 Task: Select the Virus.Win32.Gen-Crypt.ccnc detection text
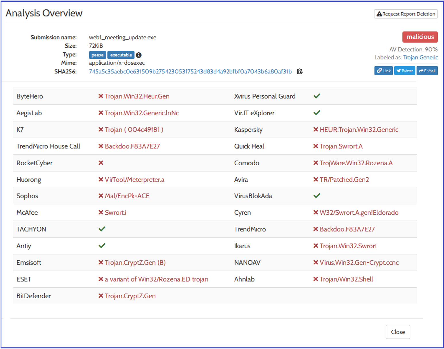click(x=359, y=262)
